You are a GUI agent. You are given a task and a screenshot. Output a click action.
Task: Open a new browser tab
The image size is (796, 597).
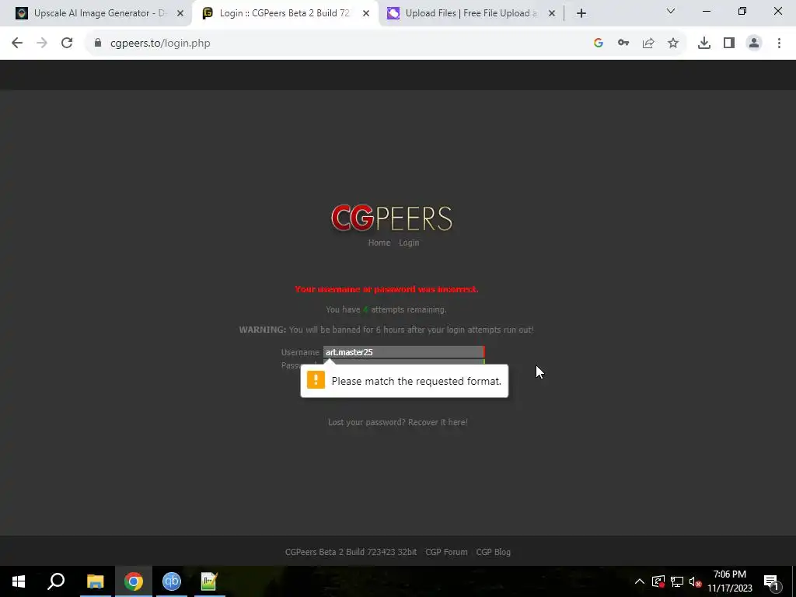(581, 13)
